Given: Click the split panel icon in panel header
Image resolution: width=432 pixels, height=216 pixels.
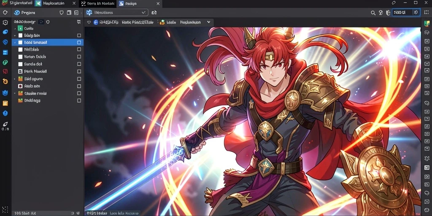Looking at the screenshot, I should 69,13.
